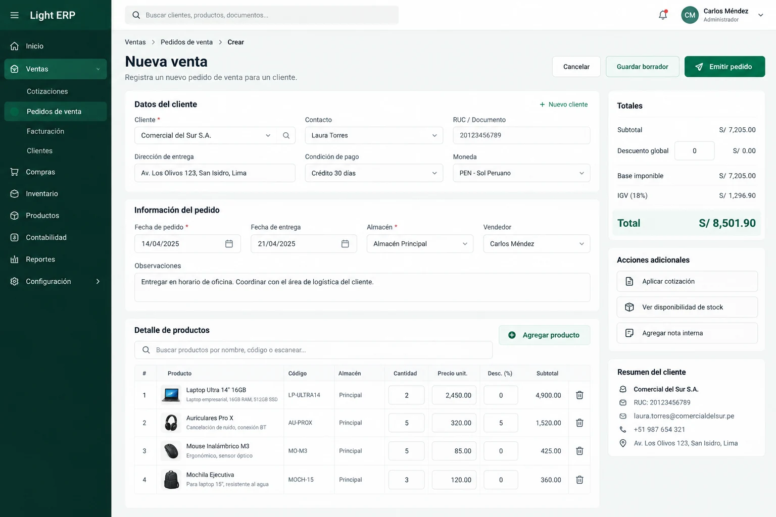Click the Observaciones text area
Viewport: 776px width, 517px height.
pyautogui.click(x=362, y=287)
